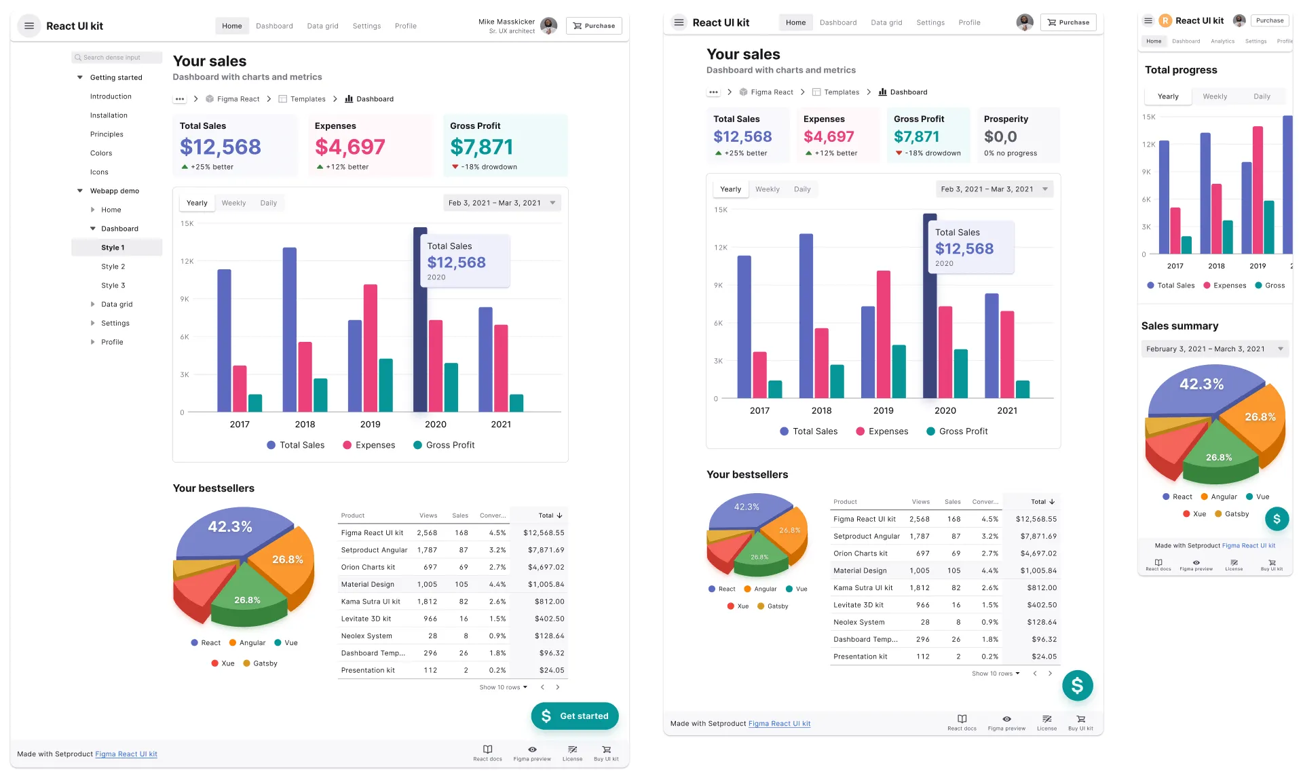Click React docs book icon in left footer

[487, 750]
